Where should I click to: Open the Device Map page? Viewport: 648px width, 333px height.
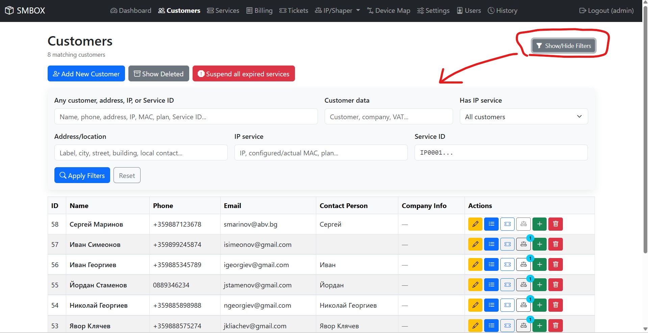click(x=389, y=10)
